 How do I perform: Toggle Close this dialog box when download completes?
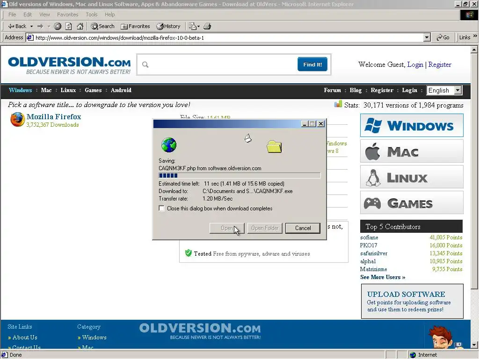click(x=161, y=208)
